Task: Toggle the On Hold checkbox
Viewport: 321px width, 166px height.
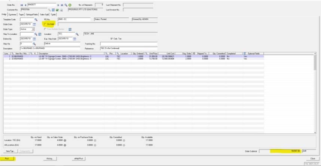Action: [45, 24]
